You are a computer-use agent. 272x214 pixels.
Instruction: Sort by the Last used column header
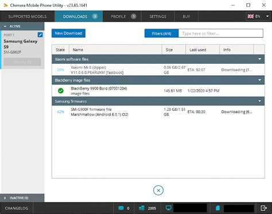203,50
